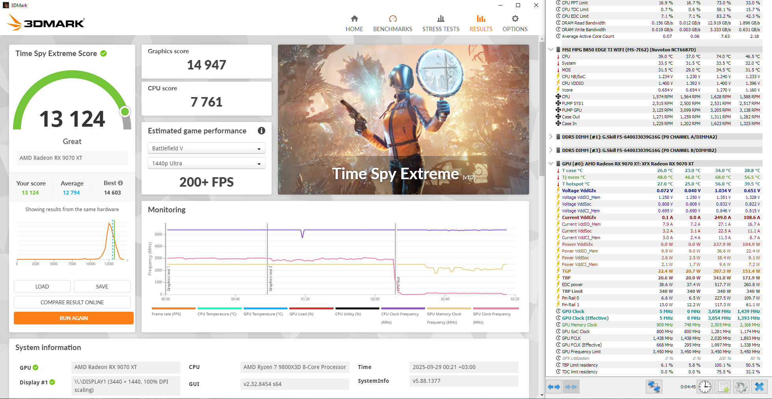772x399 pixels.
Task: Open HWiNFO sensor settings gear icon
Action: [x=741, y=387]
